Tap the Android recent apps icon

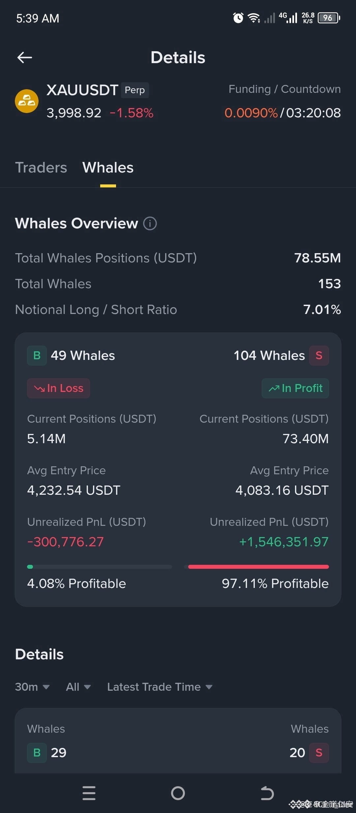(x=89, y=793)
